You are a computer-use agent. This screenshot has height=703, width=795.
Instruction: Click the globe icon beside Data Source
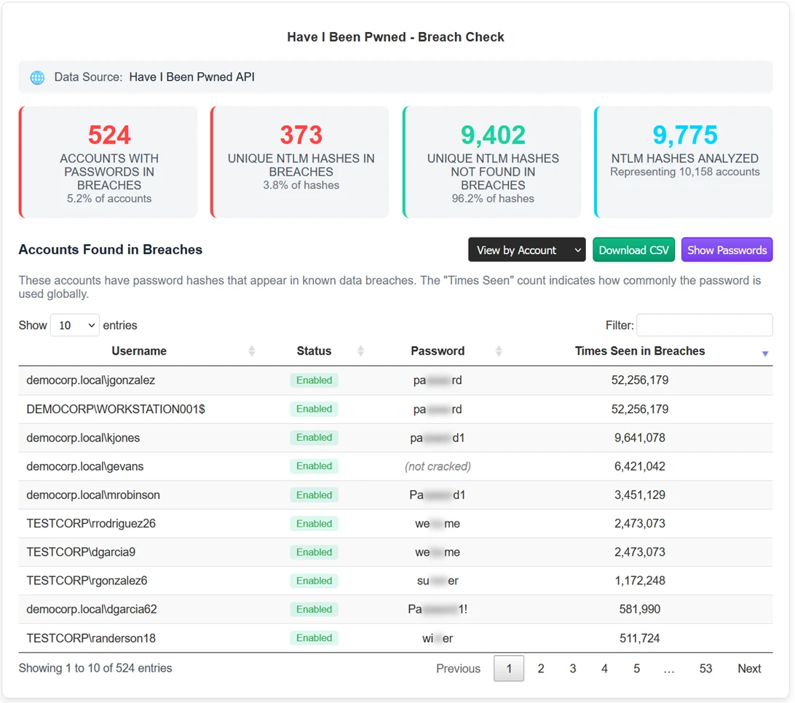[37, 77]
